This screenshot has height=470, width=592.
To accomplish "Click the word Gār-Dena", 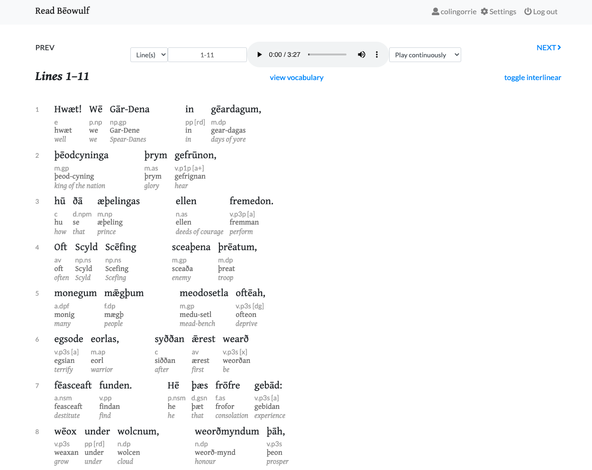I will [x=129, y=109].
